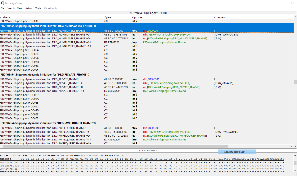Click the Cheat Engine logo in title bar
This screenshot has height=176, width=297.
click(3, 3)
